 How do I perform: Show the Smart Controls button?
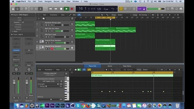pyautogui.click(x=32, y=9)
